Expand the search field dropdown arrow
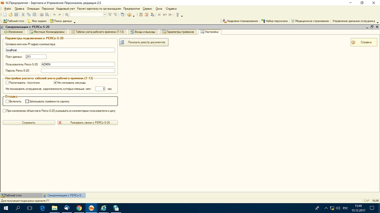The image size is (380, 213). coord(105,15)
